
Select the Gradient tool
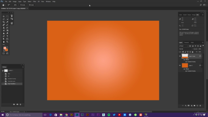[7, 31]
